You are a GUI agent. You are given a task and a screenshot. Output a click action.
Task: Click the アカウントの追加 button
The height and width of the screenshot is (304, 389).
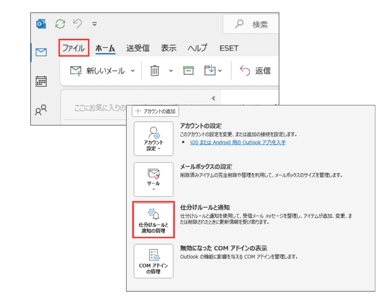155,111
